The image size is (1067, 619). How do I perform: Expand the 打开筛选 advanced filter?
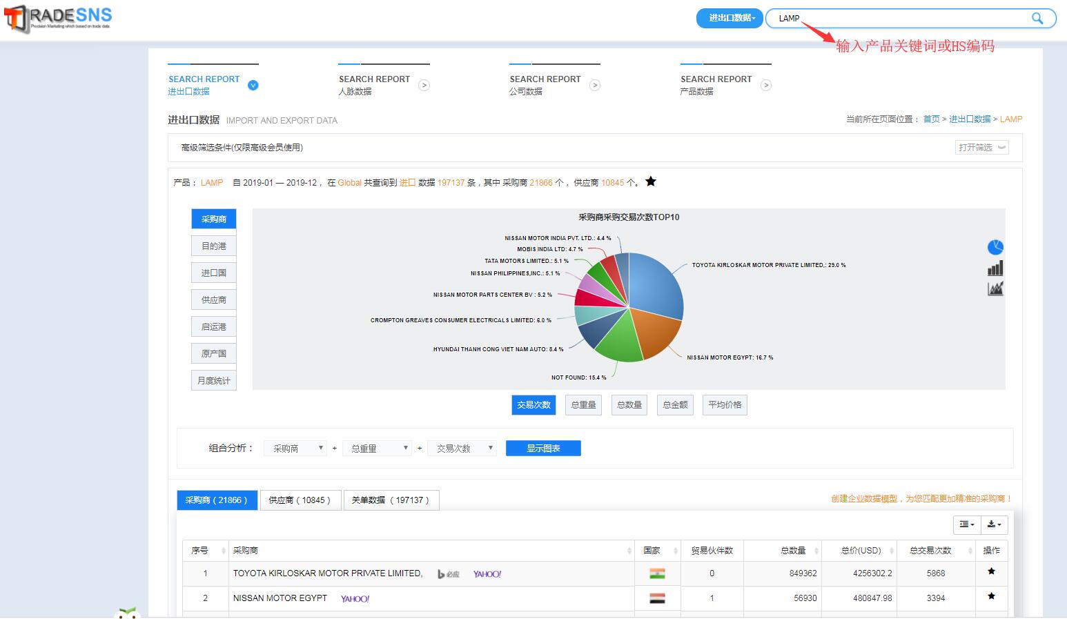tap(982, 147)
